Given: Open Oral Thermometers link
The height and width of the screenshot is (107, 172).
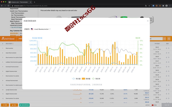Looking at the screenshot, I should click(18, 13).
